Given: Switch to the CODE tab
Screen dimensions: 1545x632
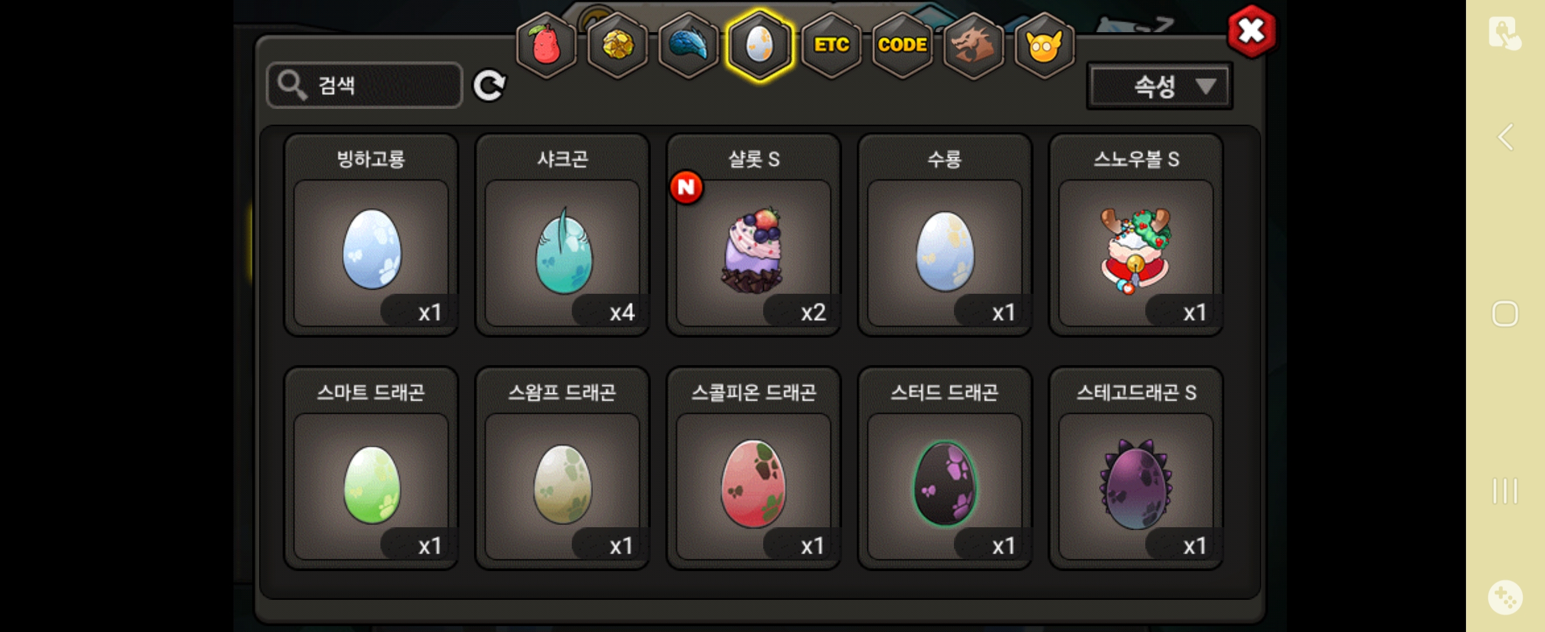Looking at the screenshot, I should point(902,46).
